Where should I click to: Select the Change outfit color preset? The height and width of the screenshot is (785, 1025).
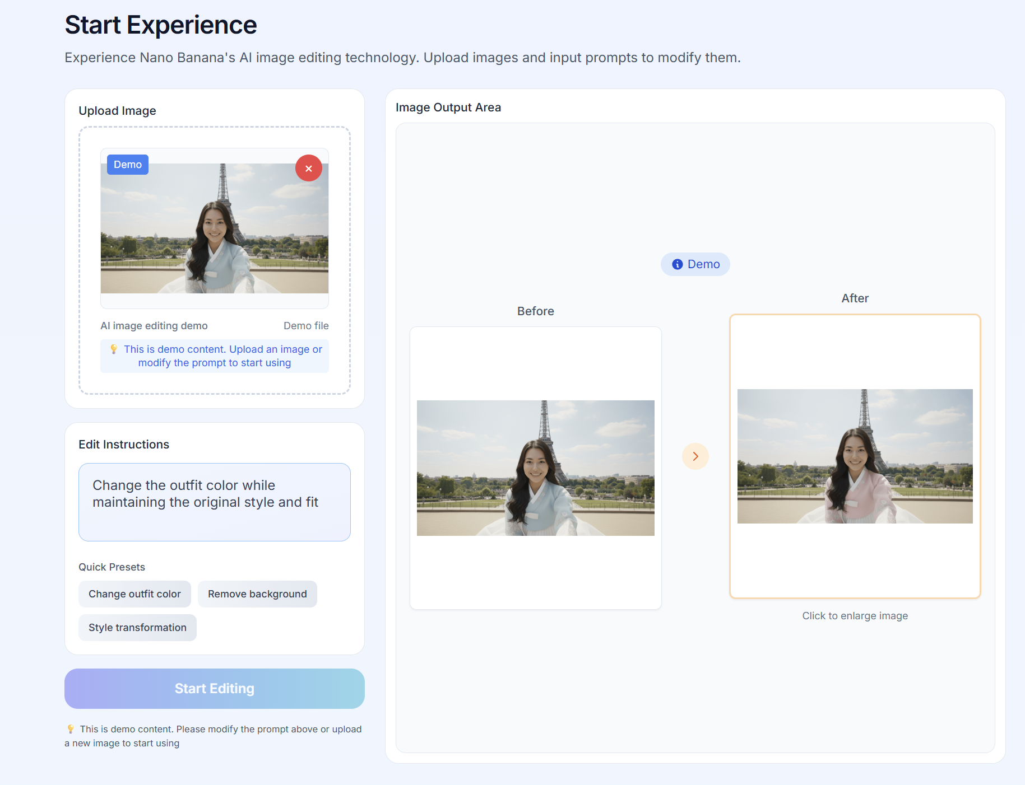(x=134, y=594)
